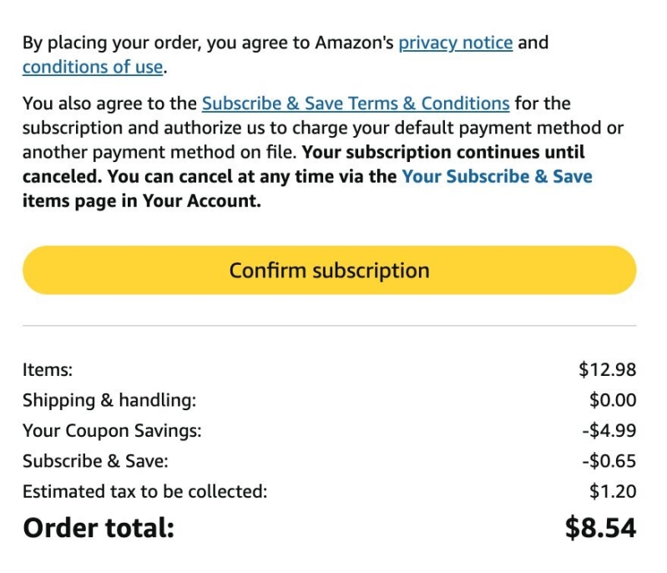Click the 'items page in Your Account' text
This screenshot has width=667, height=573.
coord(142,201)
